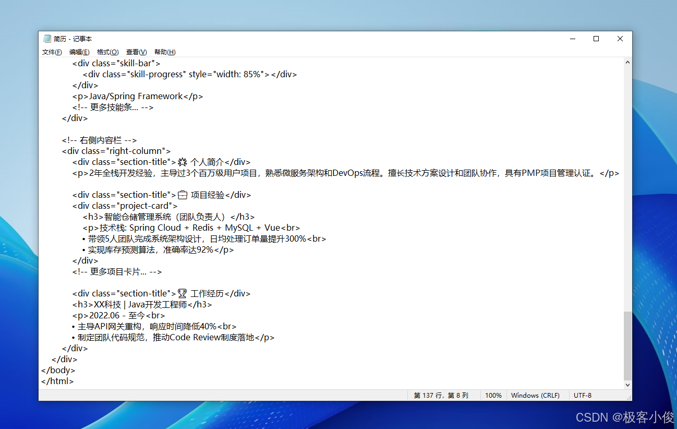Click the project-card div line
This screenshot has width=677, height=429.
click(x=125, y=206)
